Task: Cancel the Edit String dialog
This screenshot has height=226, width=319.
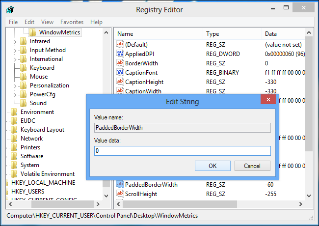Action: tap(252, 166)
